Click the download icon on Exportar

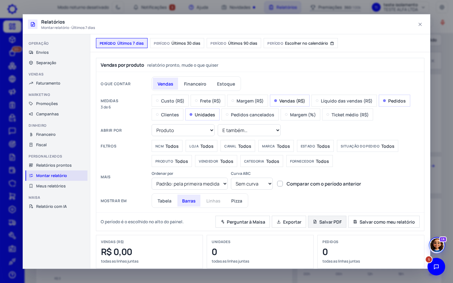point(279,222)
